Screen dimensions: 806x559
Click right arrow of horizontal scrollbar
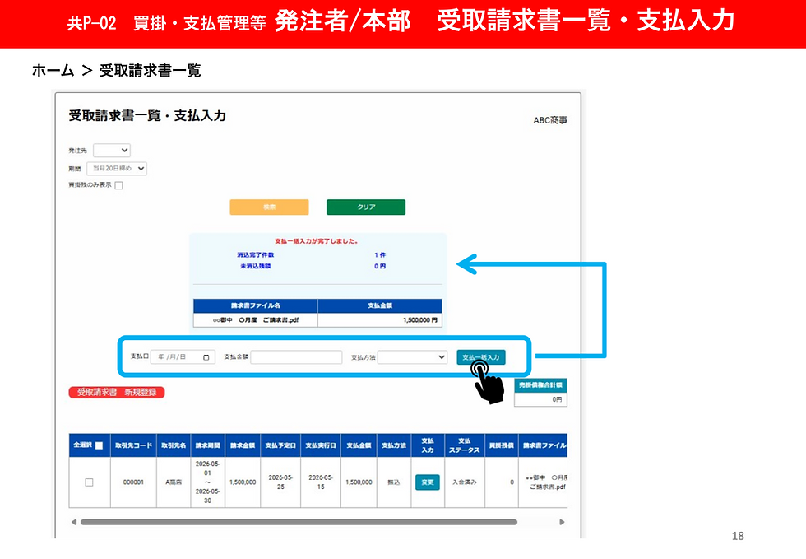[x=562, y=522]
